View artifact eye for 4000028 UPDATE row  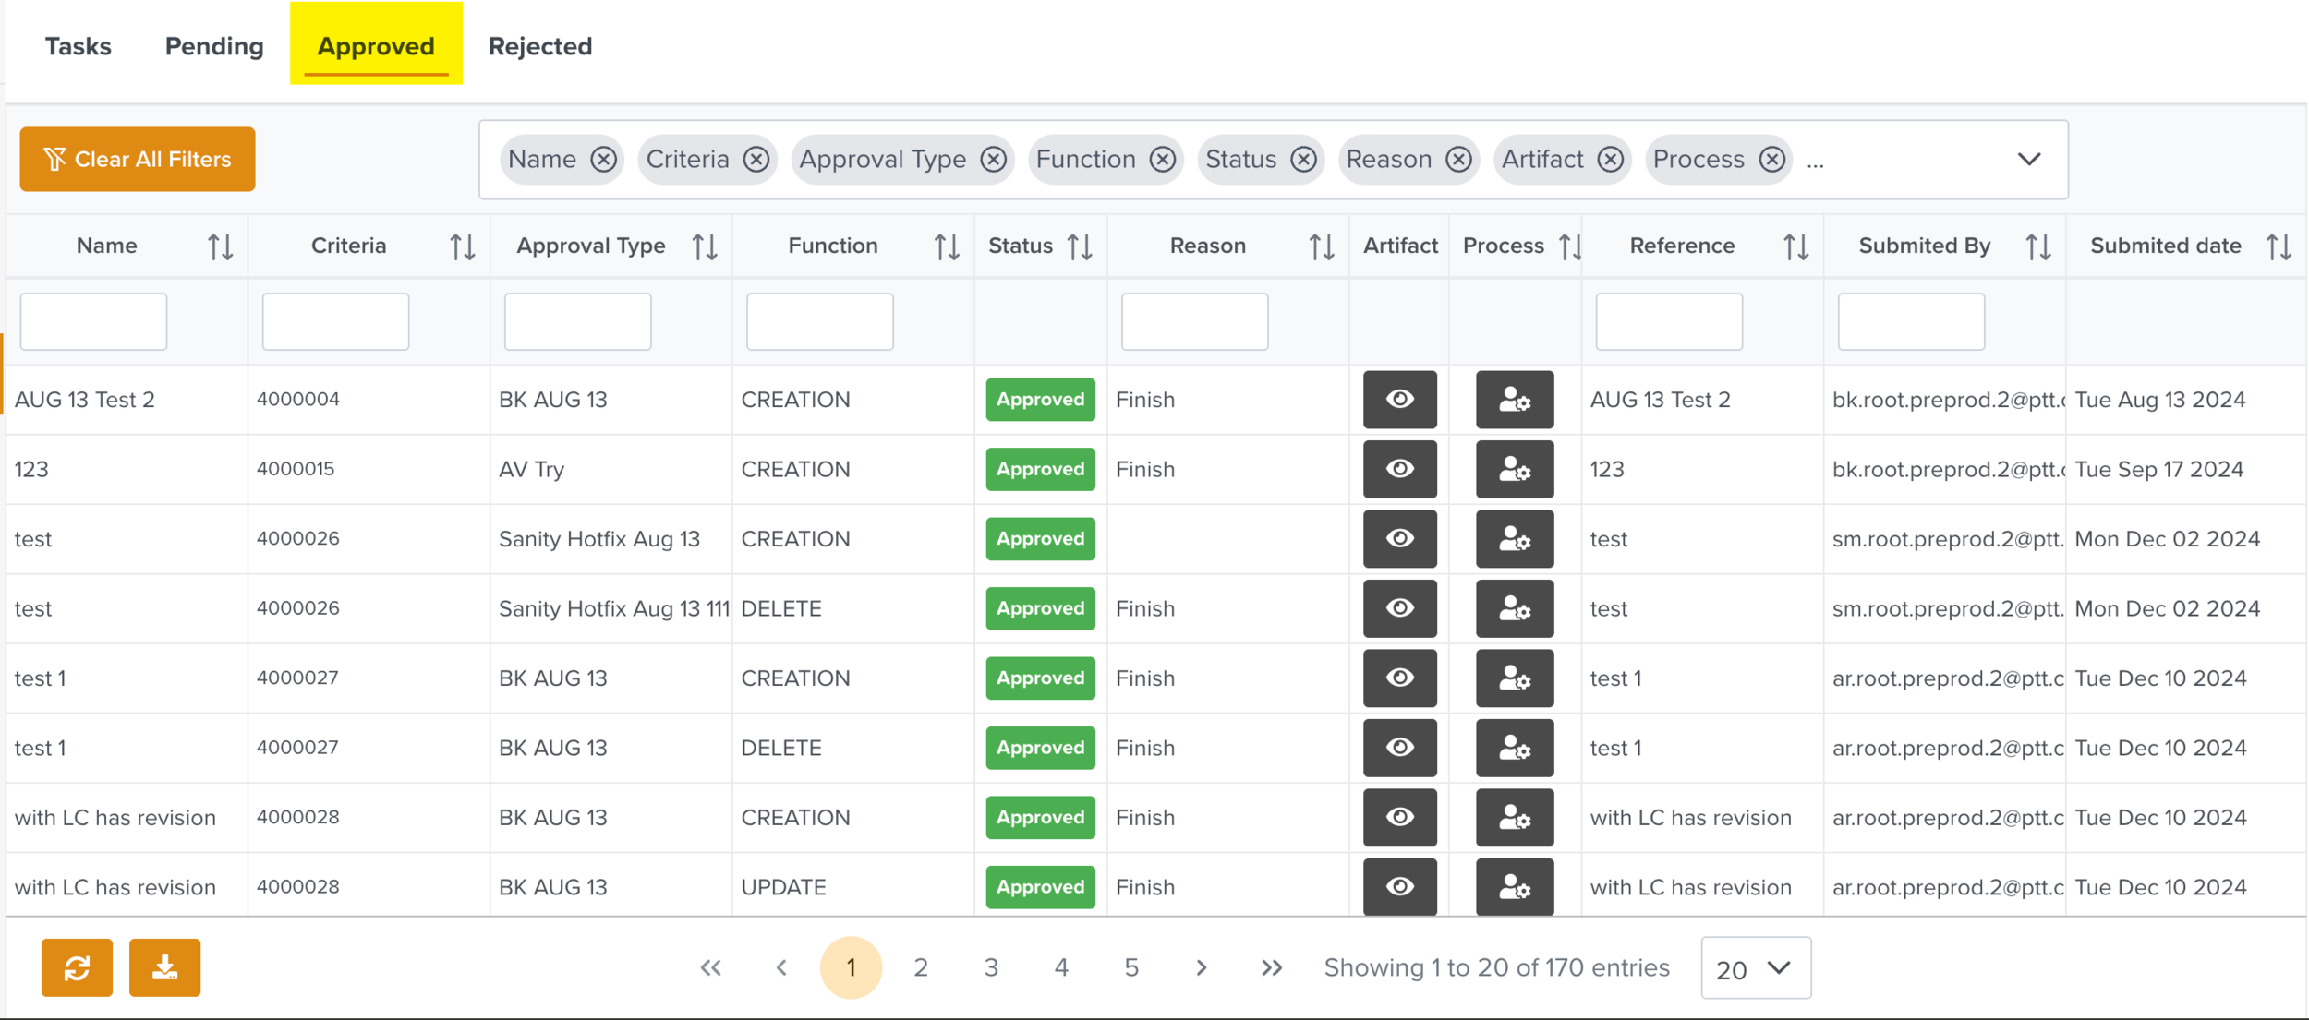point(1399,887)
